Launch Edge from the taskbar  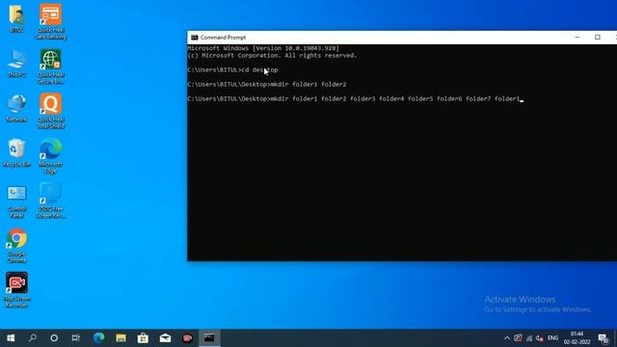pos(98,338)
